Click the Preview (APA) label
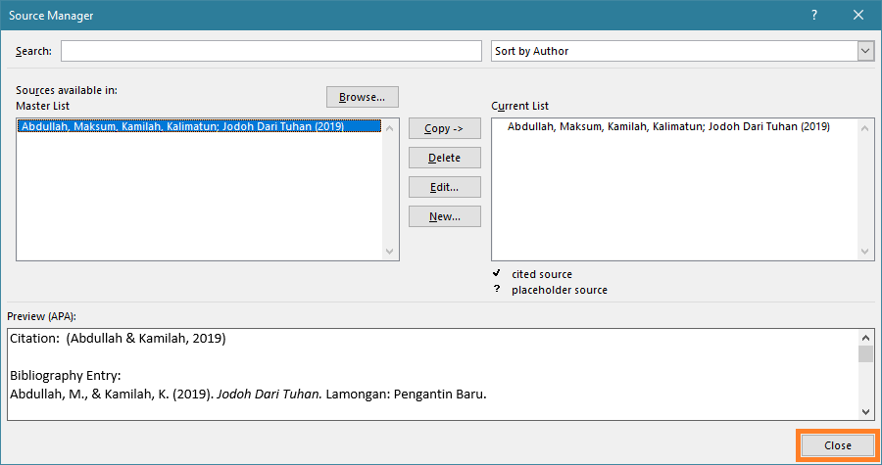The height and width of the screenshot is (465, 882). pyautogui.click(x=41, y=316)
